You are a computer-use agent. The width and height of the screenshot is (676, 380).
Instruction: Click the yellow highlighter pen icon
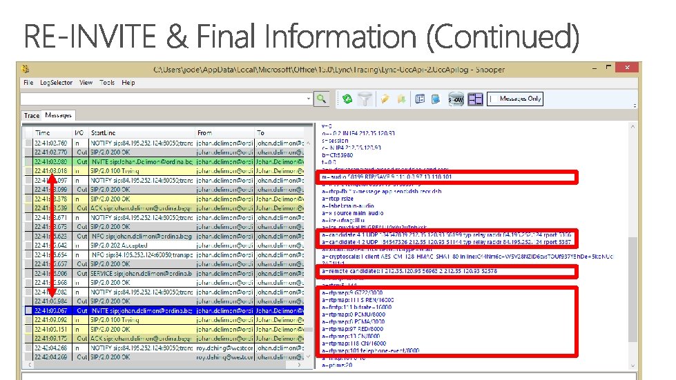pos(385,99)
